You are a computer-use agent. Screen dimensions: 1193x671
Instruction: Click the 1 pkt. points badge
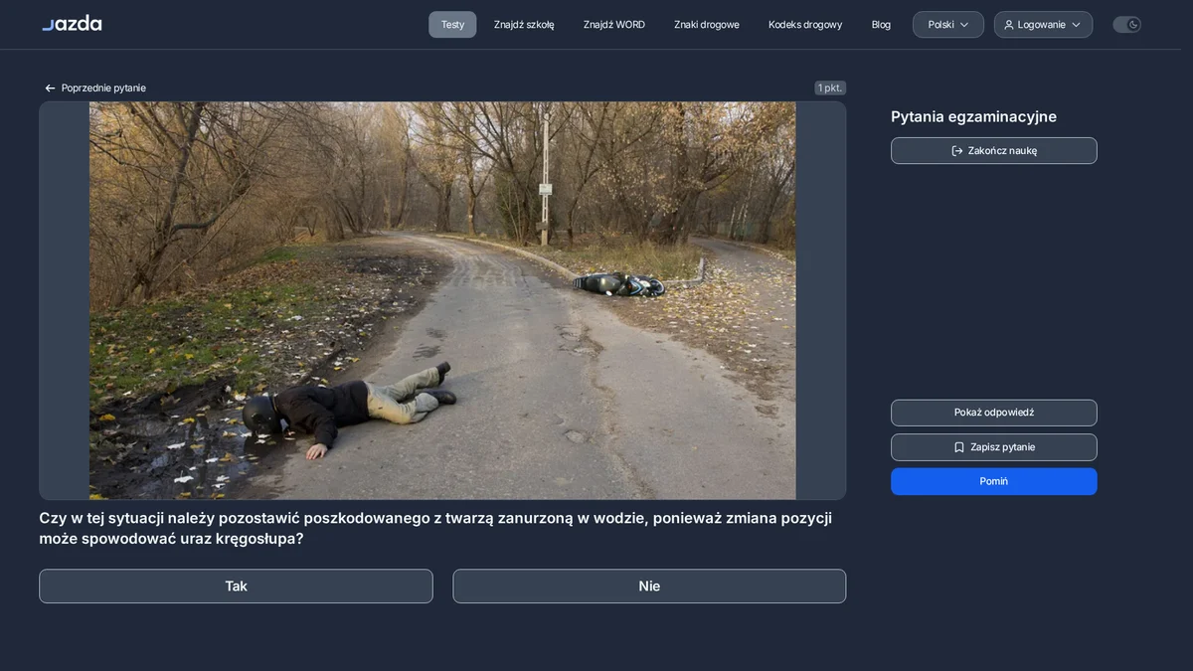click(830, 87)
